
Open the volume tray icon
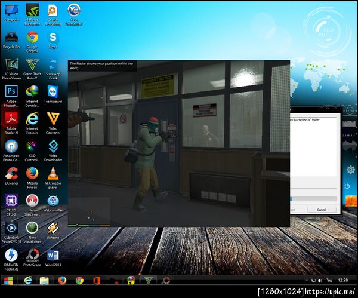tap(320, 281)
